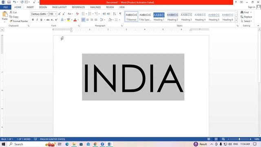This screenshot has height=147, width=261.
Task: Align text to the left
Action: point(83,20)
